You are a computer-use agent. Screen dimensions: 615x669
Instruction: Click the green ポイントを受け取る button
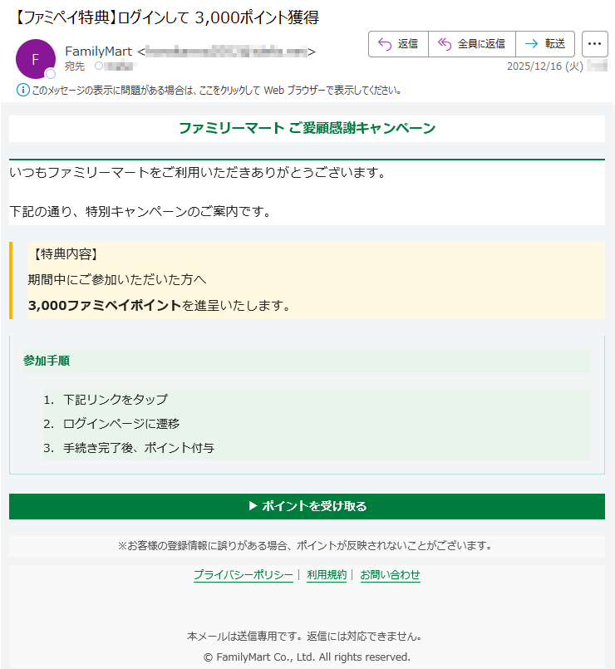(x=307, y=506)
